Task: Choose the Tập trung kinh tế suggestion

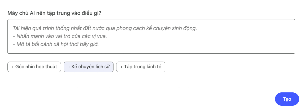Action: pyautogui.click(x=141, y=67)
